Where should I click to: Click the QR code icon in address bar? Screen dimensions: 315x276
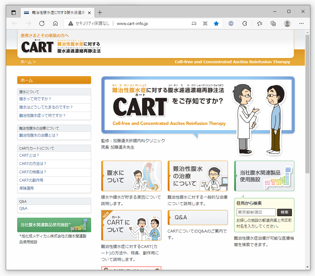click(x=205, y=23)
